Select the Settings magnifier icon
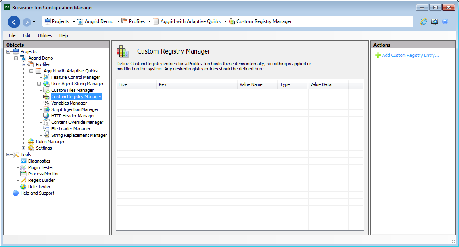459x247 pixels. click(x=31, y=148)
